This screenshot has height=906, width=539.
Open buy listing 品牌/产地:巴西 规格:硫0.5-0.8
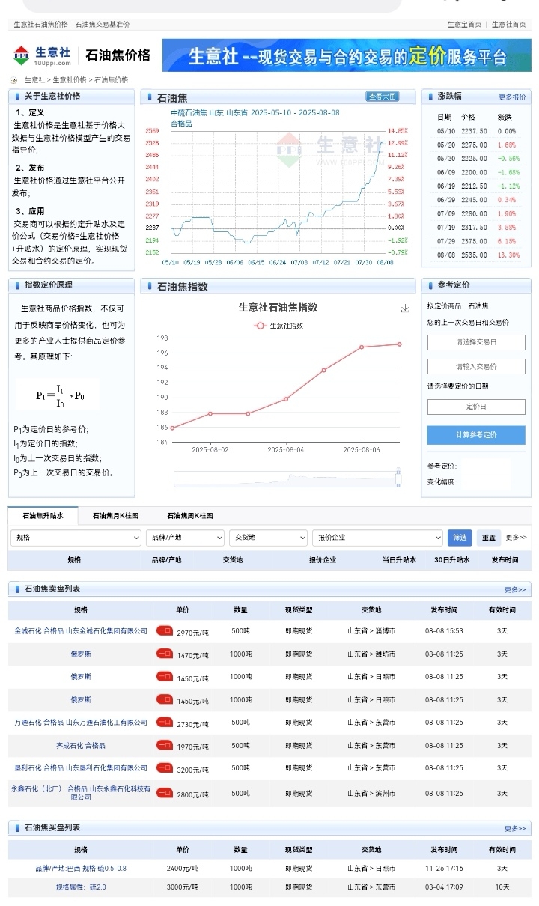point(81,869)
